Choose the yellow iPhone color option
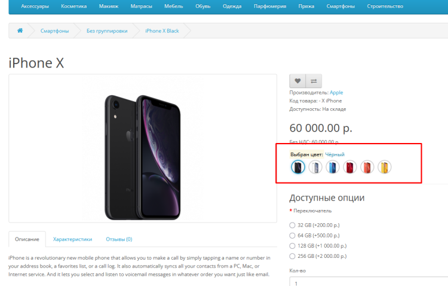448x286 pixels. click(385, 168)
